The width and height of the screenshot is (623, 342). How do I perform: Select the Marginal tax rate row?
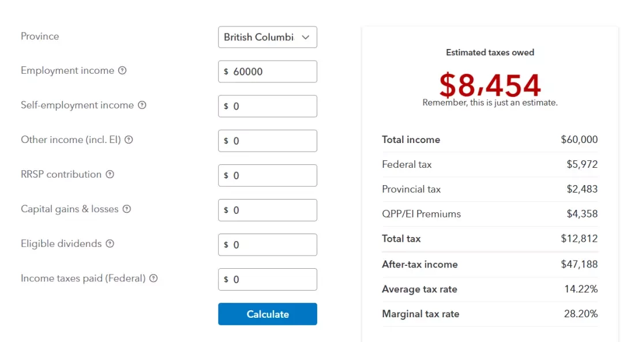click(x=490, y=314)
